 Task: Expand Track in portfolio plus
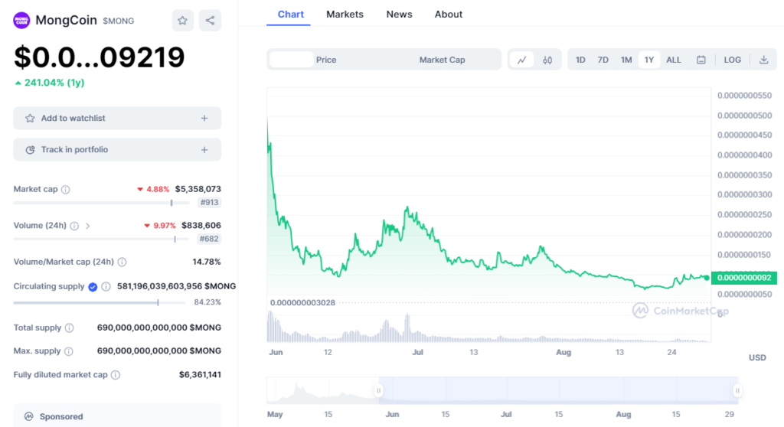(x=204, y=150)
